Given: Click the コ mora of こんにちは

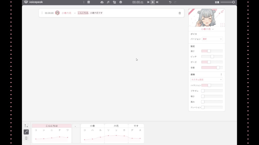Looking at the screenshot, I should [x=36, y=130].
